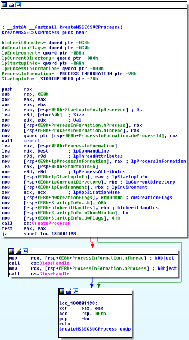The height and width of the screenshot is (340, 189).
Task: Click the 68h value in the StartupInfo.cb line
Action: click(102, 202)
